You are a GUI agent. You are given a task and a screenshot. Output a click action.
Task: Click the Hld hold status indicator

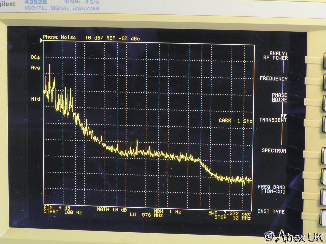click(x=35, y=99)
